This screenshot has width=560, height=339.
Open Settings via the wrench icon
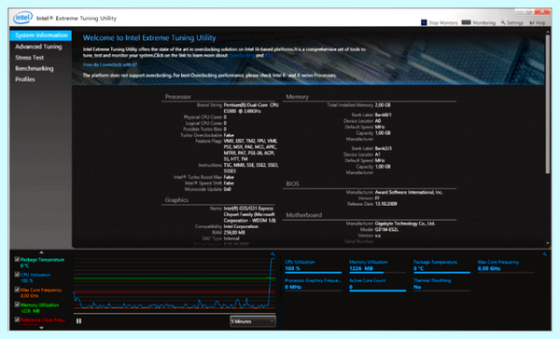click(x=503, y=22)
